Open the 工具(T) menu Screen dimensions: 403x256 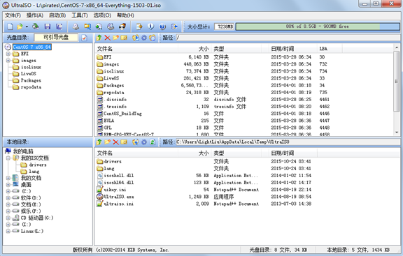(x=80, y=15)
